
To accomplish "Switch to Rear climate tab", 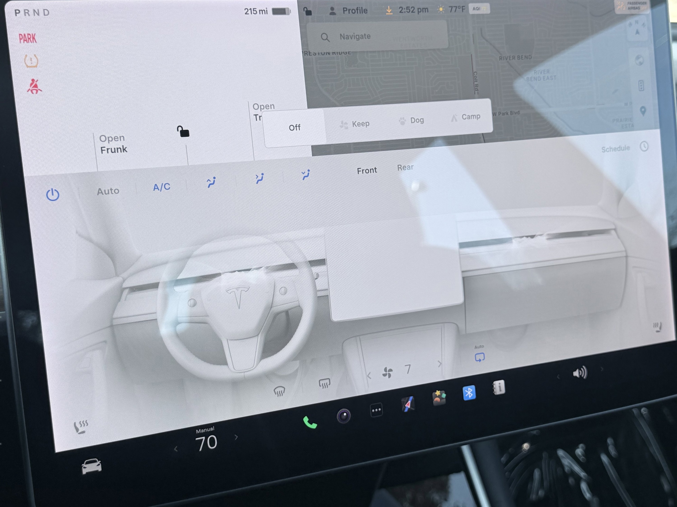I will [405, 167].
